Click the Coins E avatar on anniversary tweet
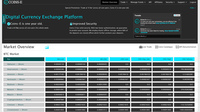Screen dimensions: 200x112 [137, 21]
